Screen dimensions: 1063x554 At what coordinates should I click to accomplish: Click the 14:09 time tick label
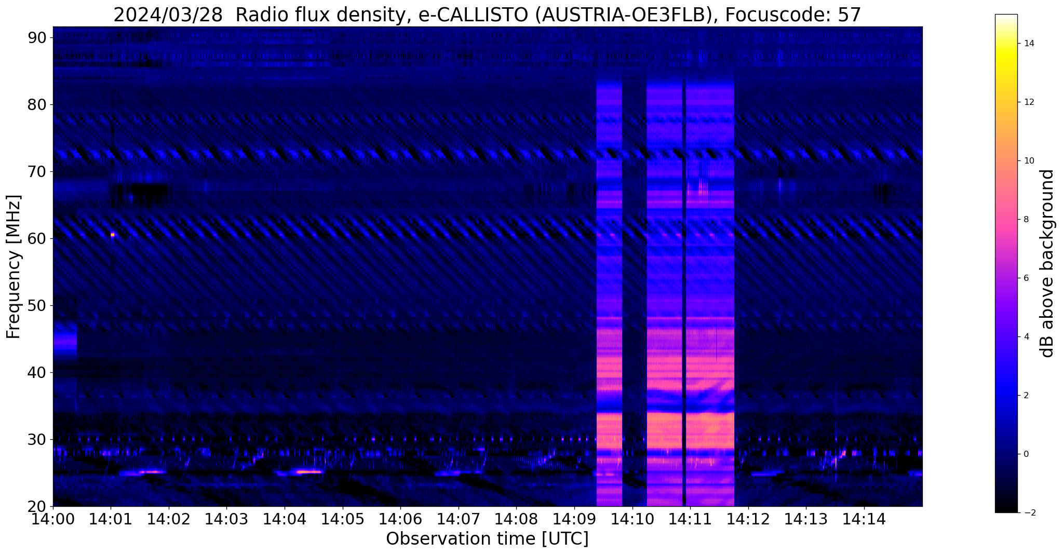coord(574,519)
